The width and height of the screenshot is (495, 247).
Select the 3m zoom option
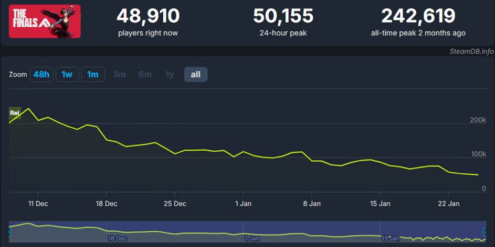tap(119, 75)
